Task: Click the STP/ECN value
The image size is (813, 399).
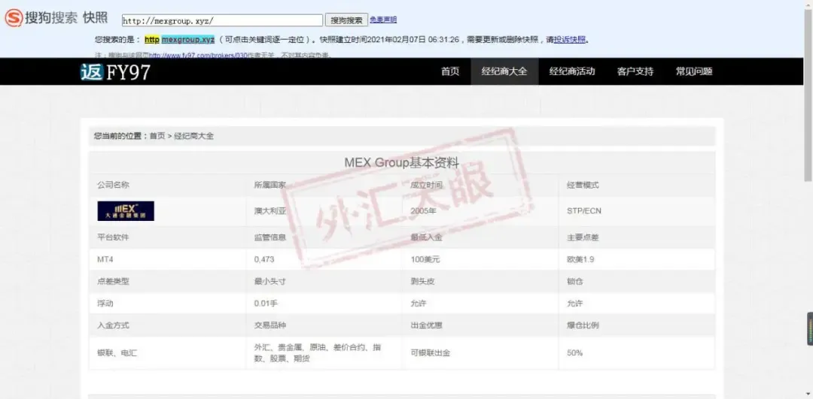Action: pos(584,211)
